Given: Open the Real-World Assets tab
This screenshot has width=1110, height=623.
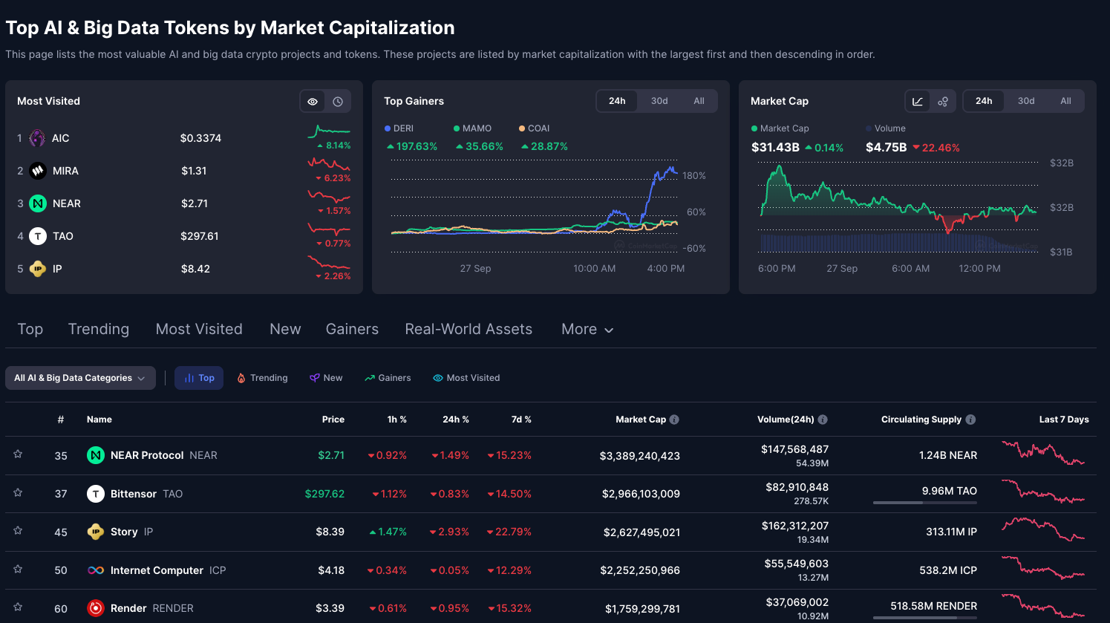Looking at the screenshot, I should point(469,329).
